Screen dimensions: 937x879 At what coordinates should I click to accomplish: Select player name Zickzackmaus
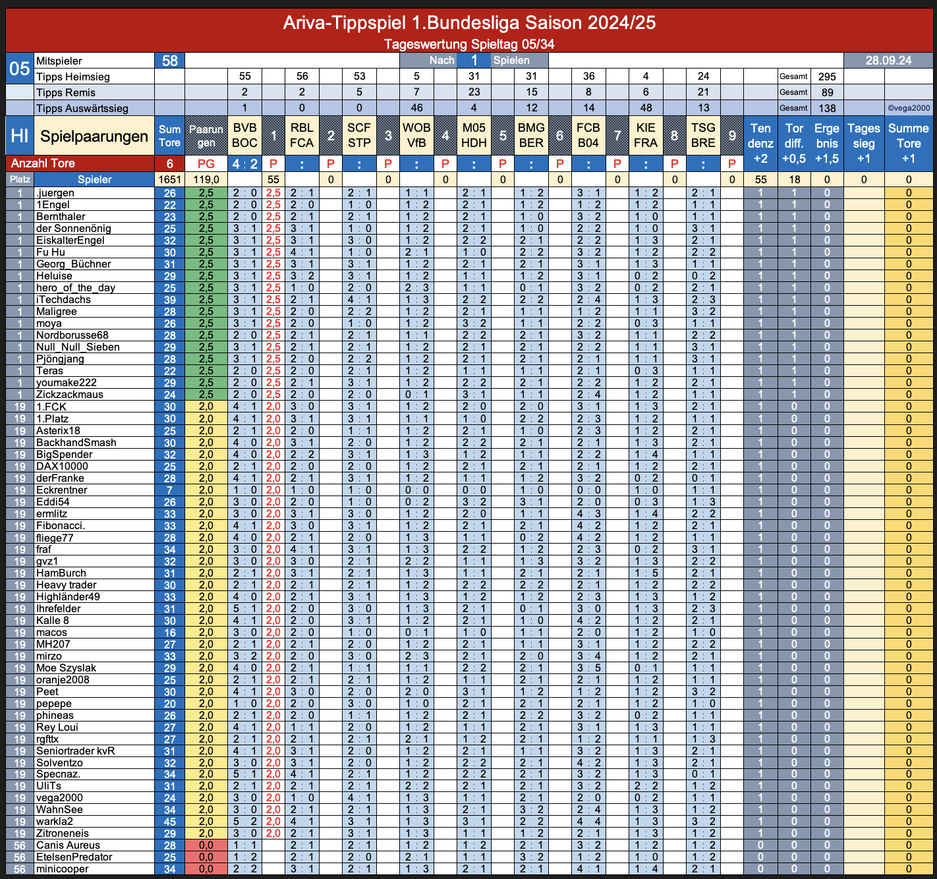[69, 395]
